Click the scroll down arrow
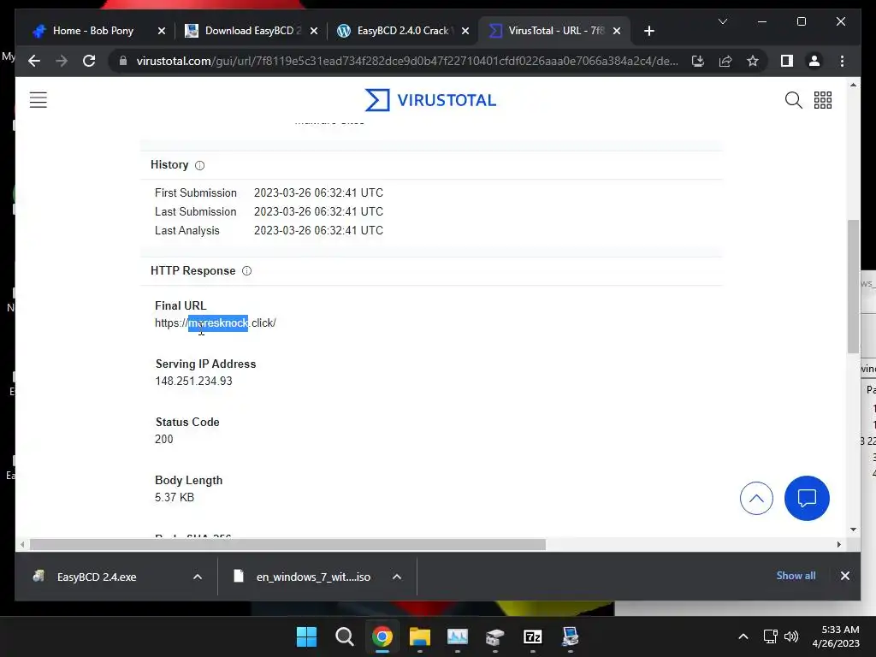876x657 pixels. [x=853, y=529]
